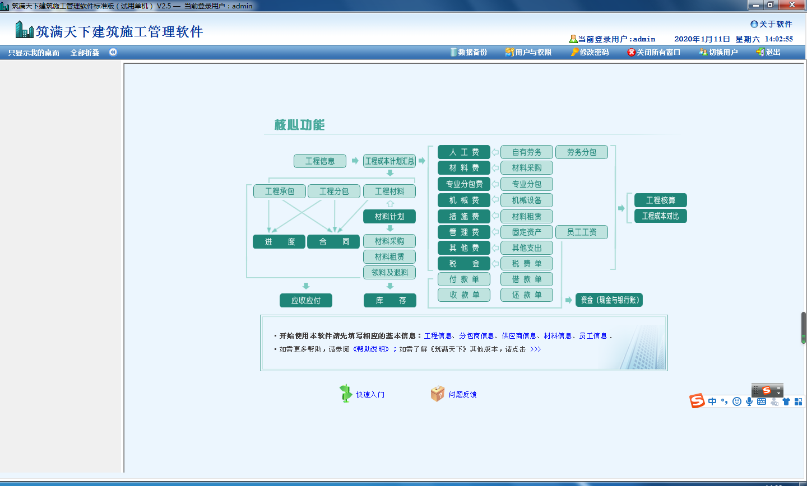Open the 机械费 cost button
This screenshot has width=807, height=486.
(464, 200)
